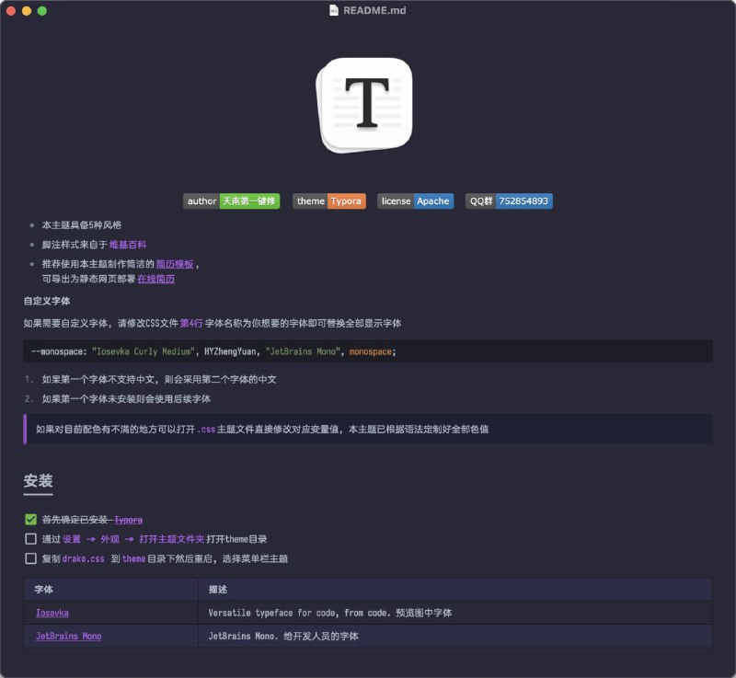736x678 pixels.
Task: Click the theme Typora badge
Action: coord(329,201)
